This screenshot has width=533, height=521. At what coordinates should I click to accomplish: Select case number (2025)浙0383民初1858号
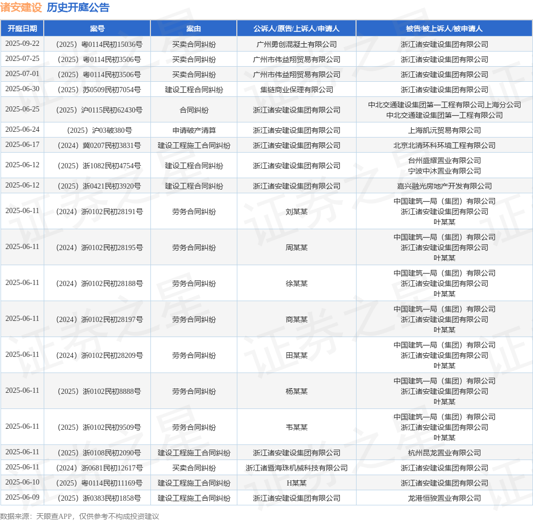click(x=99, y=498)
